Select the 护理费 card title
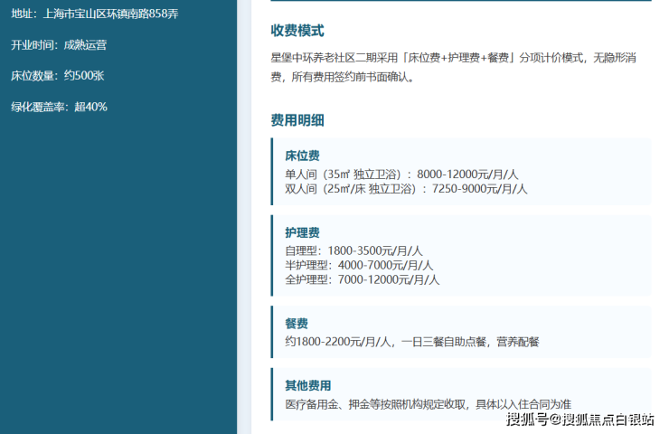Screen dimensions: 669x434 303,232
